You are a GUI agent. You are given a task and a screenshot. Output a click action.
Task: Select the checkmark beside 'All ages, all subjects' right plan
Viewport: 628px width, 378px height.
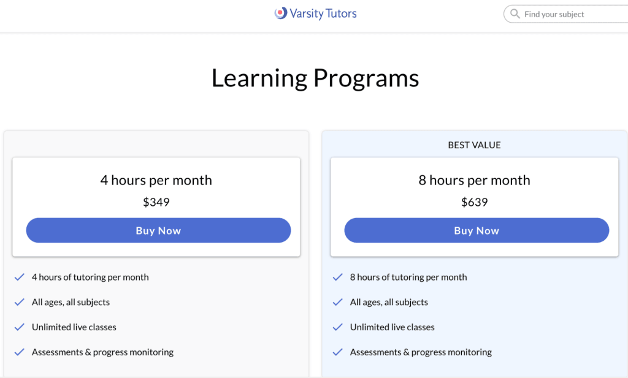coord(337,302)
